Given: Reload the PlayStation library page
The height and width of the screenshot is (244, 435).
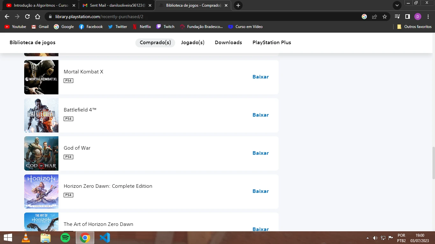Looking at the screenshot, I should coord(27,17).
